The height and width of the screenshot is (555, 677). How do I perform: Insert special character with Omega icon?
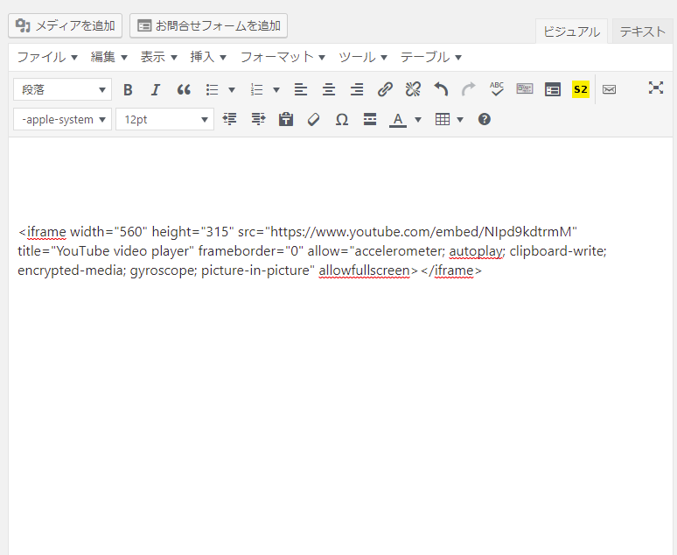(x=342, y=119)
